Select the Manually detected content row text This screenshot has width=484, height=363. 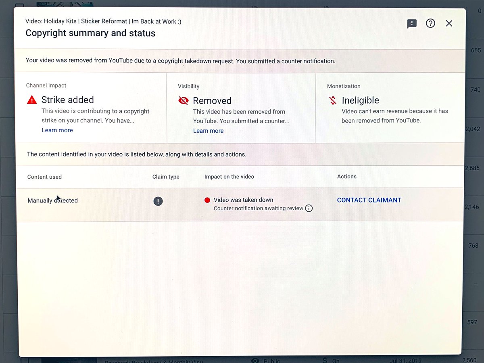[52, 200]
